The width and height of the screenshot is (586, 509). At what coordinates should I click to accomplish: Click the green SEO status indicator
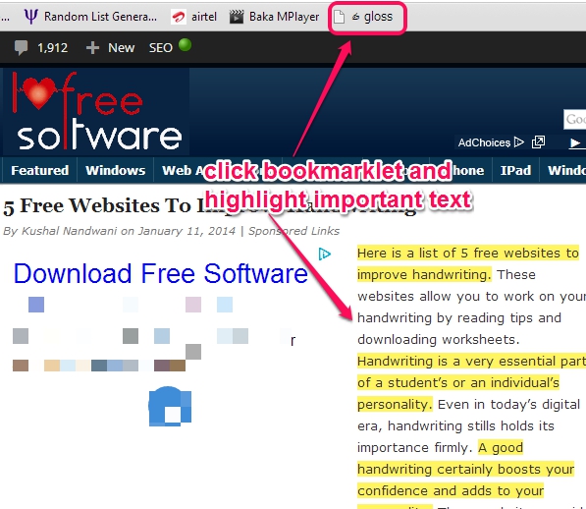tap(185, 45)
